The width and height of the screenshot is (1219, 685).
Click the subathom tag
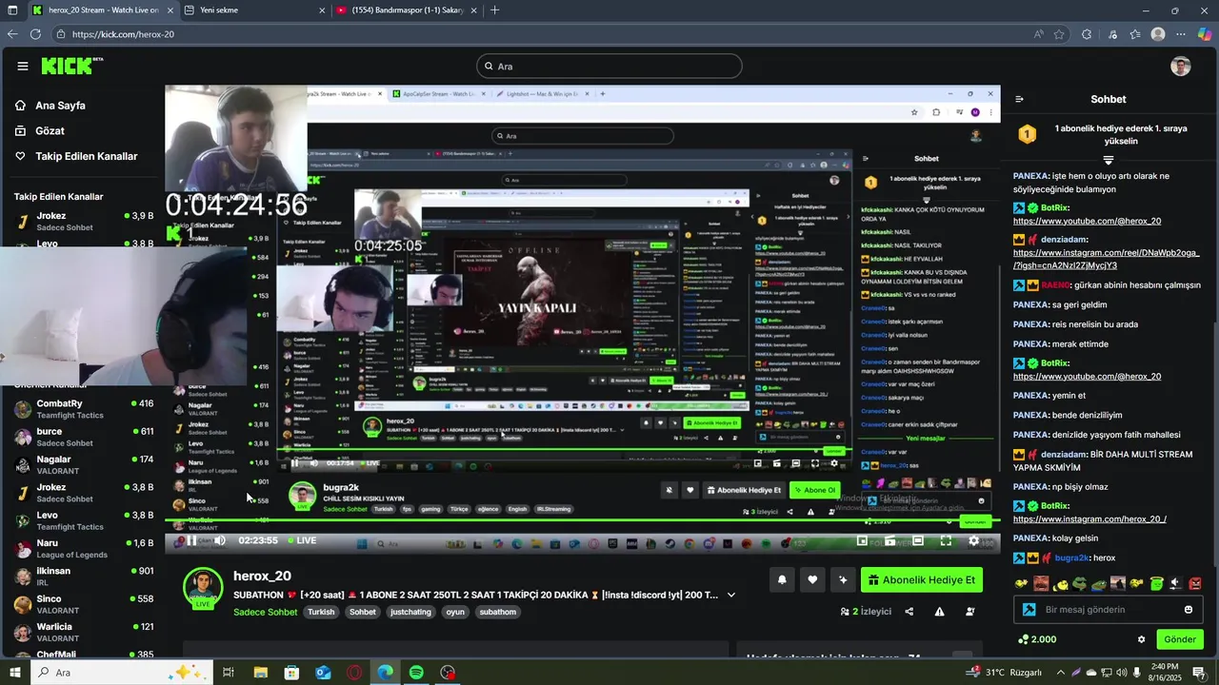point(498,612)
